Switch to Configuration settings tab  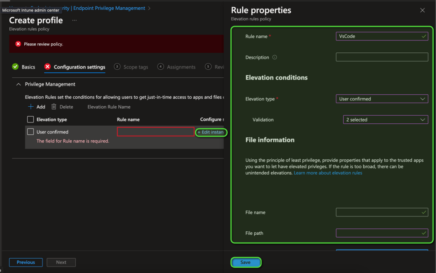[x=79, y=67]
